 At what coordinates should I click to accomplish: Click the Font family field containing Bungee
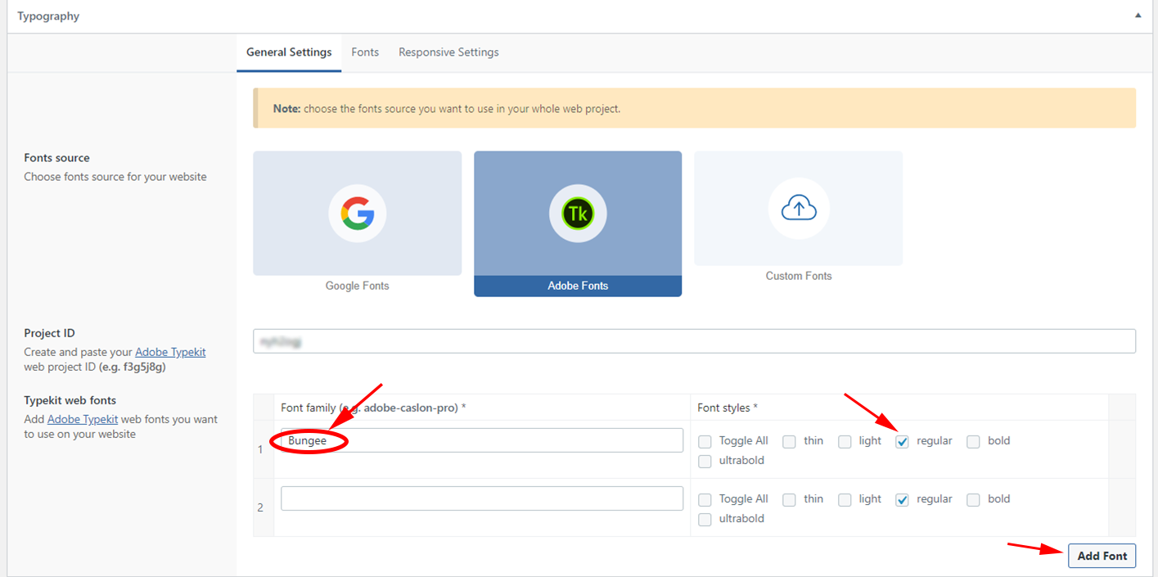(x=482, y=440)
